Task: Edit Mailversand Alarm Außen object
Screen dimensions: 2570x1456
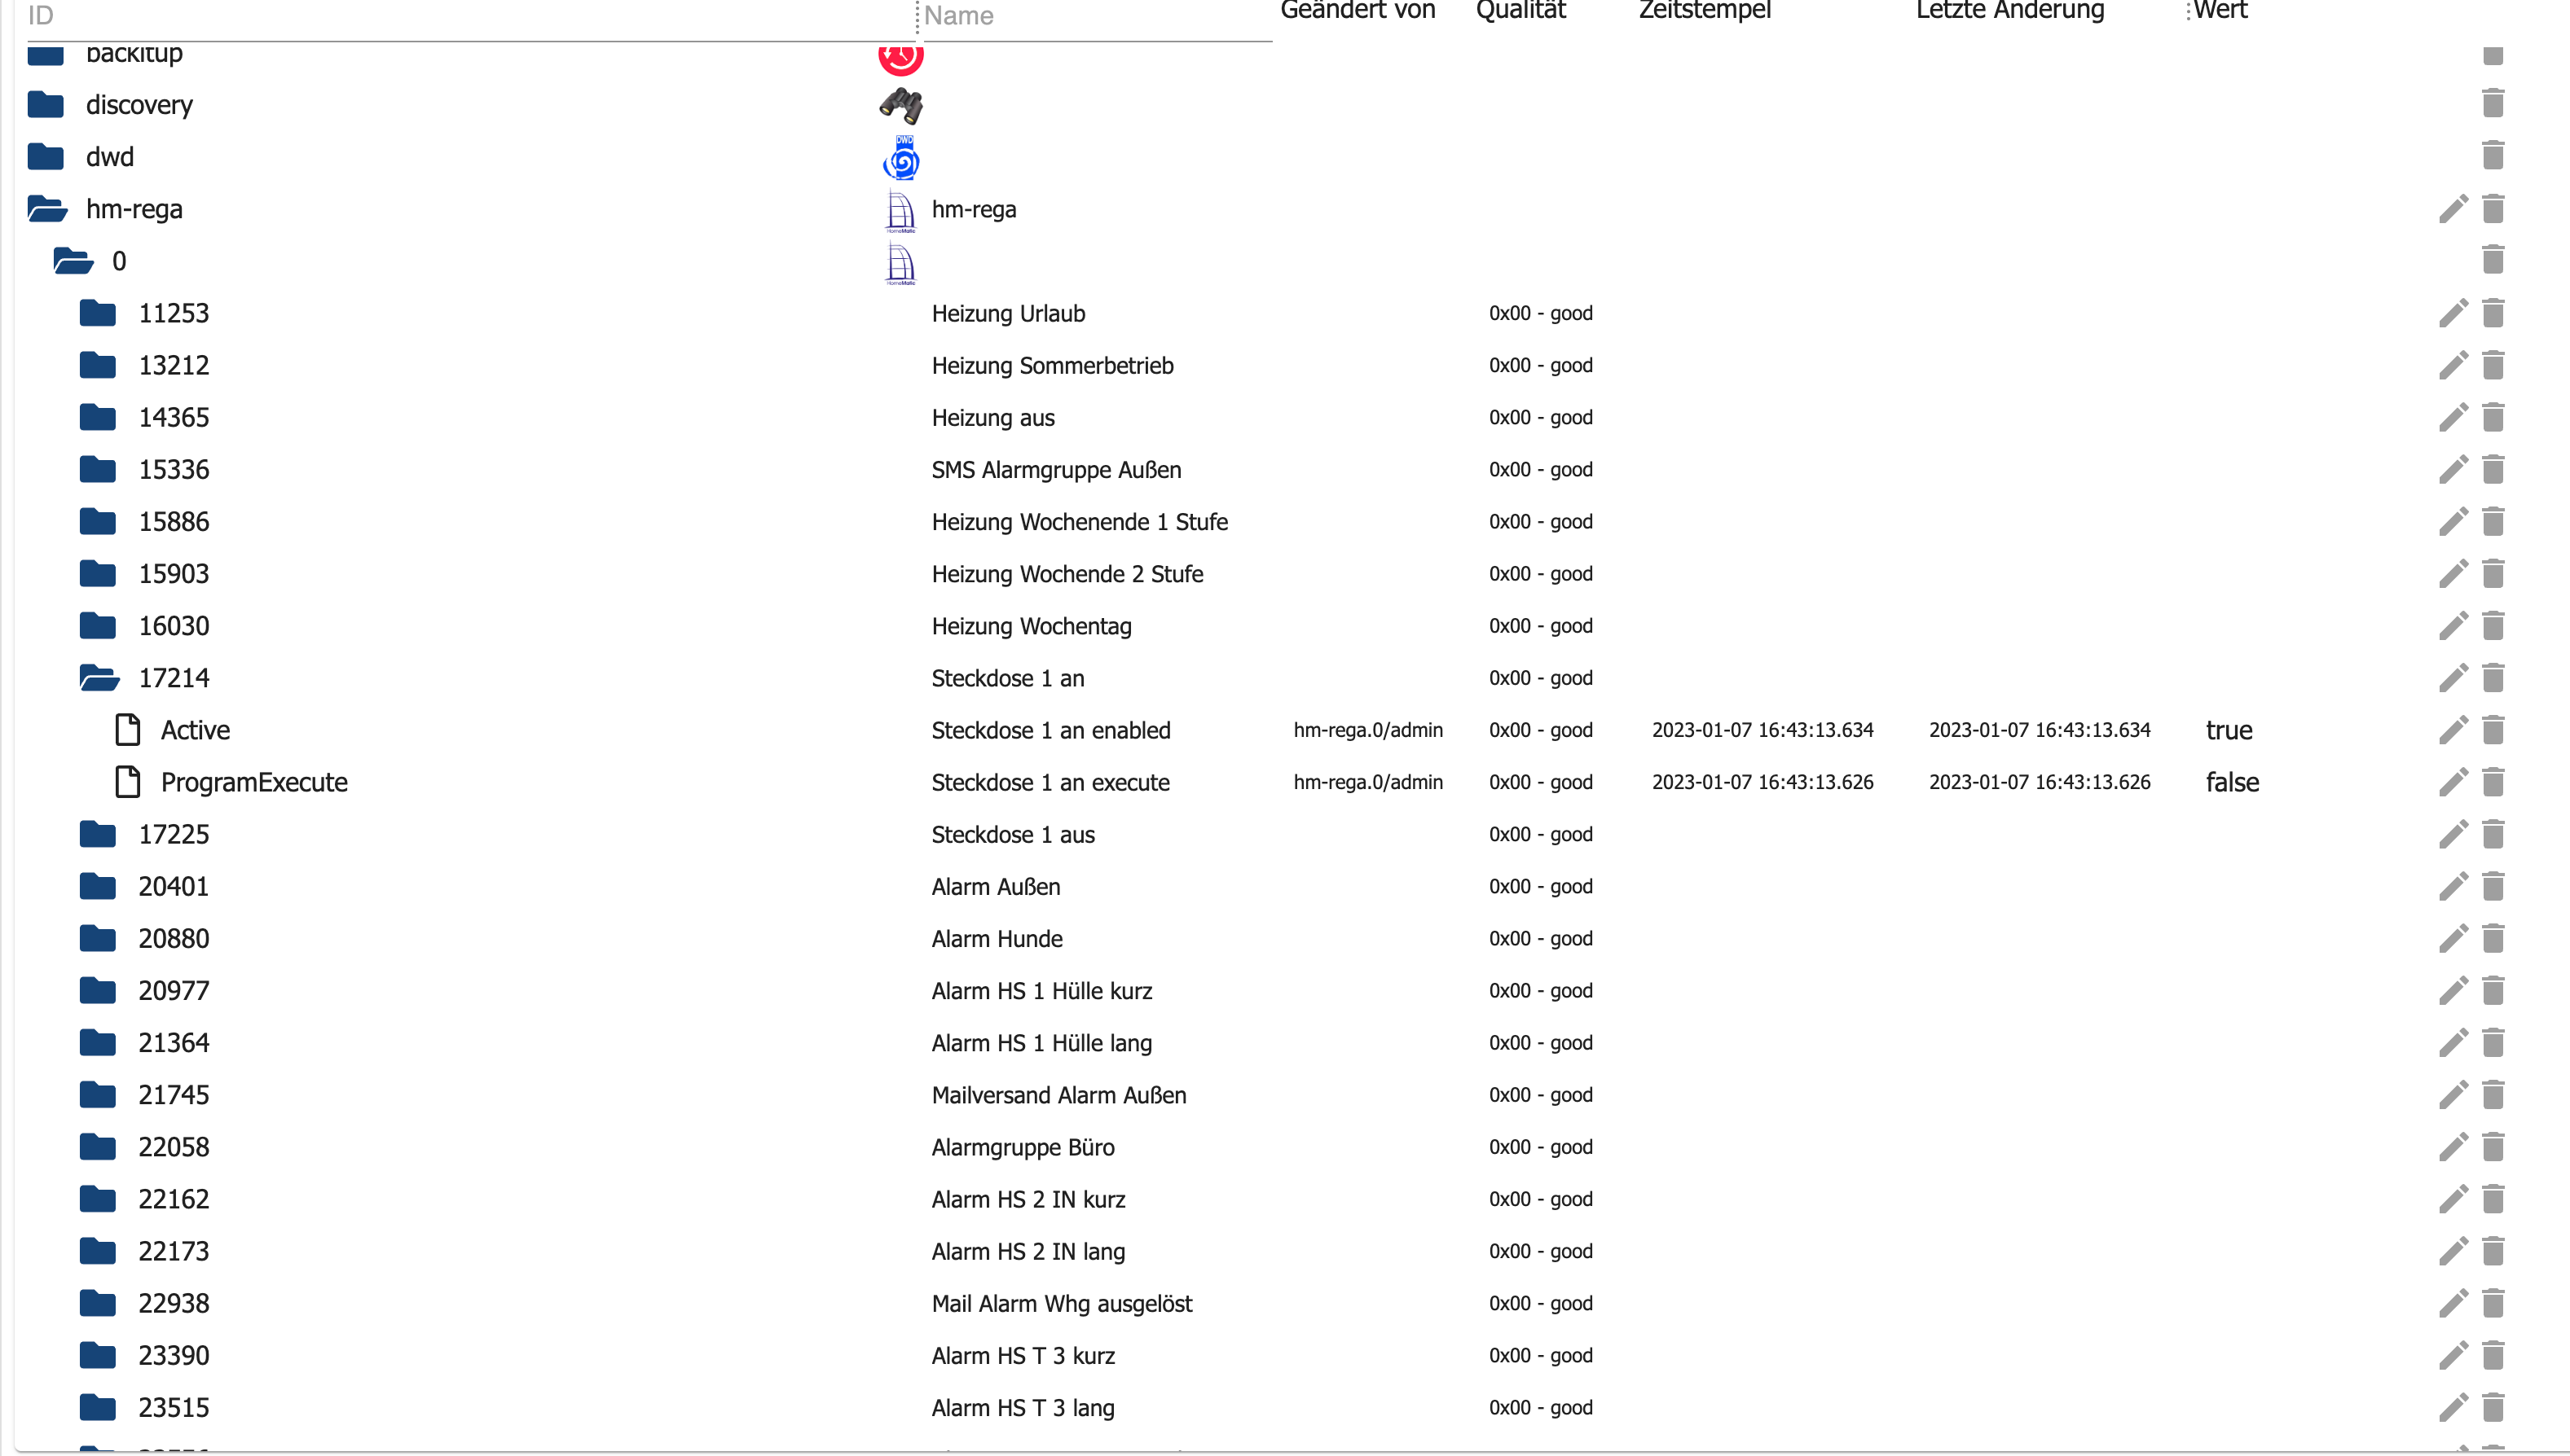Action: (x=2453, y=1094)
